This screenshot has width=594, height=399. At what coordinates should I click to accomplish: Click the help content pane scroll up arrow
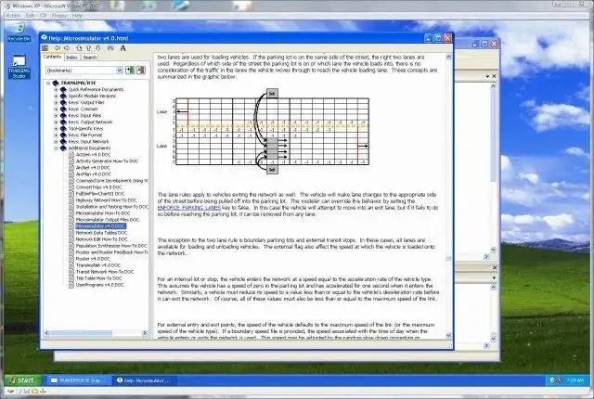[x=449, y=57]
